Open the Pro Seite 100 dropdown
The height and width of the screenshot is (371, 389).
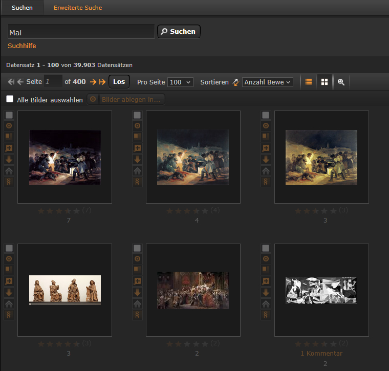(180, 82)
